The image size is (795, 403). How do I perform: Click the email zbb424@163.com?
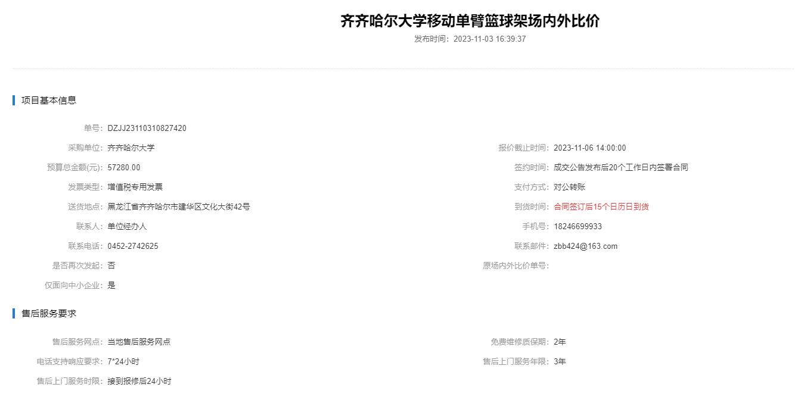(x=585, y=246)
